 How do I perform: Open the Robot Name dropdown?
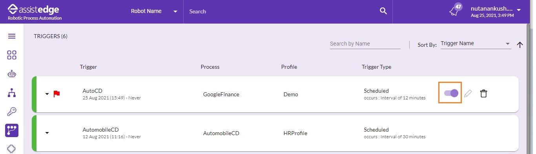point(154,11)
